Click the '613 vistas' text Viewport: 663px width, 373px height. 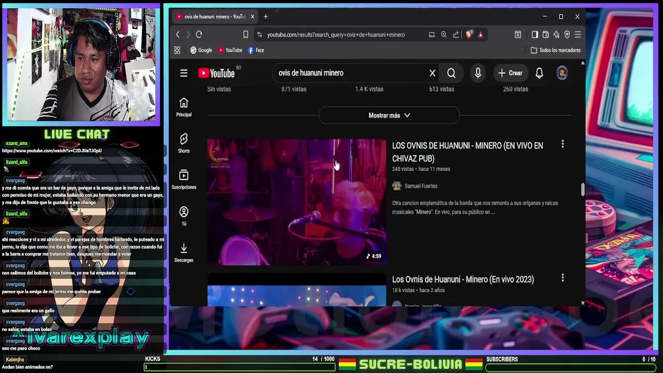pyautogui.click(x=441, y=89)
